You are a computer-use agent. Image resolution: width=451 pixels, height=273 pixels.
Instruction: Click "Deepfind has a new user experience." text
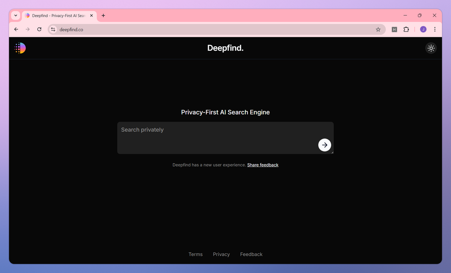click(x=209, y=165)
